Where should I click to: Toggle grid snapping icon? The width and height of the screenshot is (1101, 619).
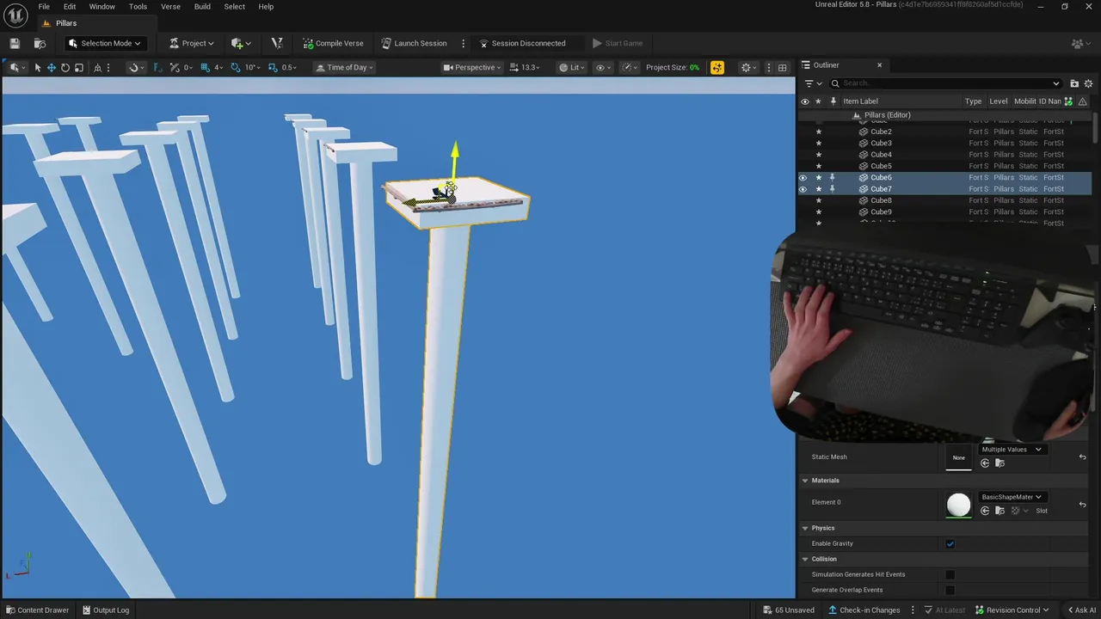pyautogui.click(x=205, y=67)
